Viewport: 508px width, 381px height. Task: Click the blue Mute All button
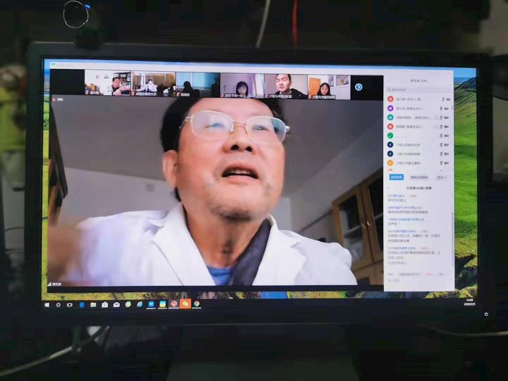(x=396, y=177)
